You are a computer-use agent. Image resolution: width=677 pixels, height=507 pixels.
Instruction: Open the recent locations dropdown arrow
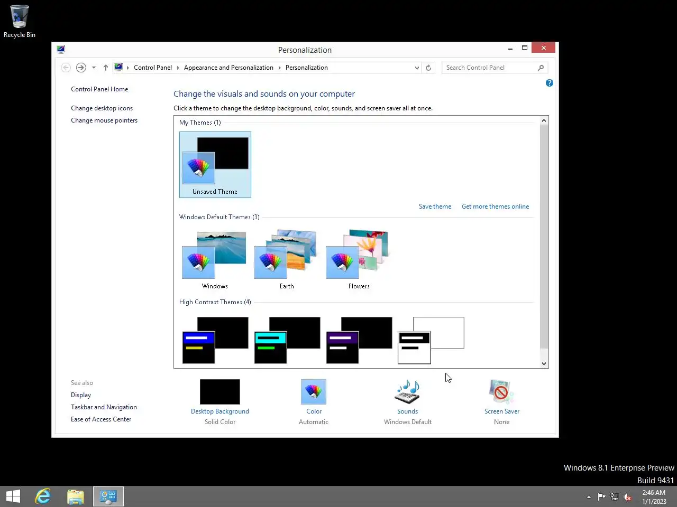click(94, 68)
